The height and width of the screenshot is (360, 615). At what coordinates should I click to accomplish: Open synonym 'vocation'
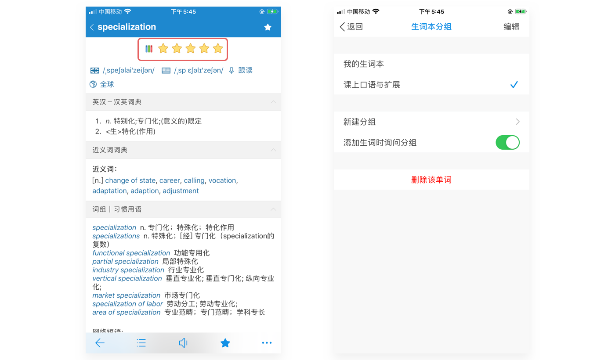click(222, 180)
